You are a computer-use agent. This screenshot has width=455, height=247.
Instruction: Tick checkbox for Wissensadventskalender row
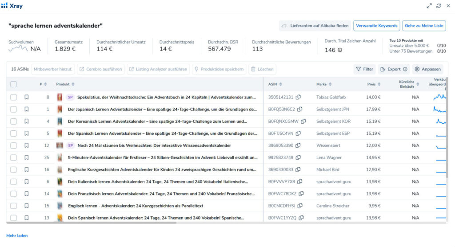pyautogui.click(x=13, y=145)
